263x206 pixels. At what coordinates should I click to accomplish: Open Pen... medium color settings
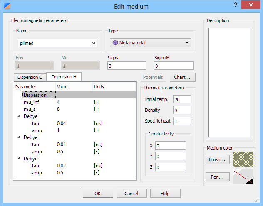pyautogui.click(x=217, y=177)
